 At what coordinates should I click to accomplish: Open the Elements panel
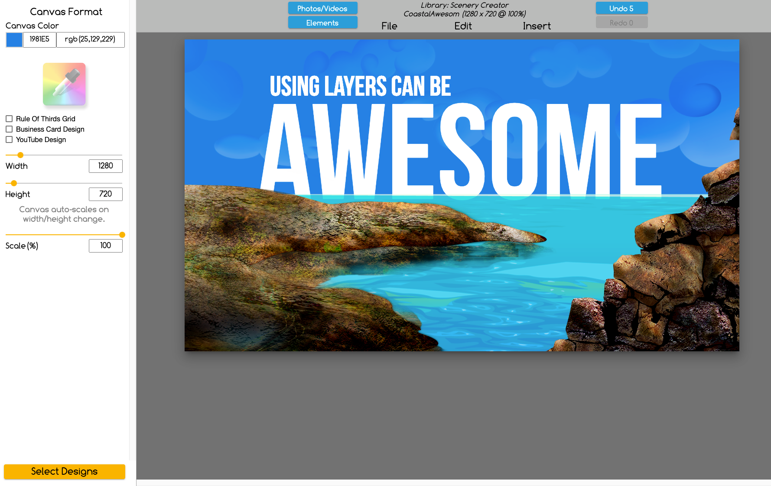(322, 23)
